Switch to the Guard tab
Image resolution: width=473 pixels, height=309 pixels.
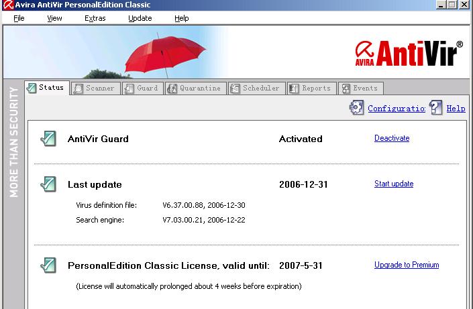143,88
